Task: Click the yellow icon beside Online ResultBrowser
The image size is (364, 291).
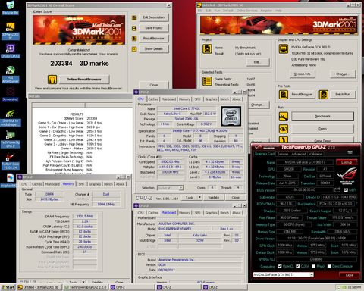Action: coord(52,80)
